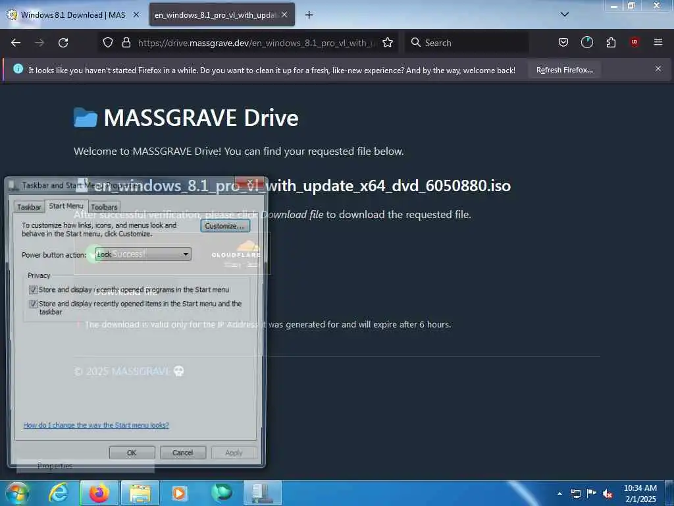
Task: Click the download expiry notice text
Action: 268,324
